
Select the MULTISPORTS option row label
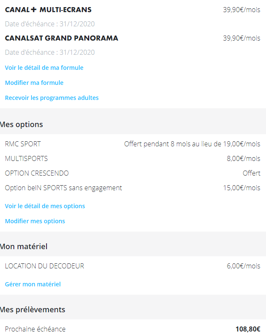[26, 158]
